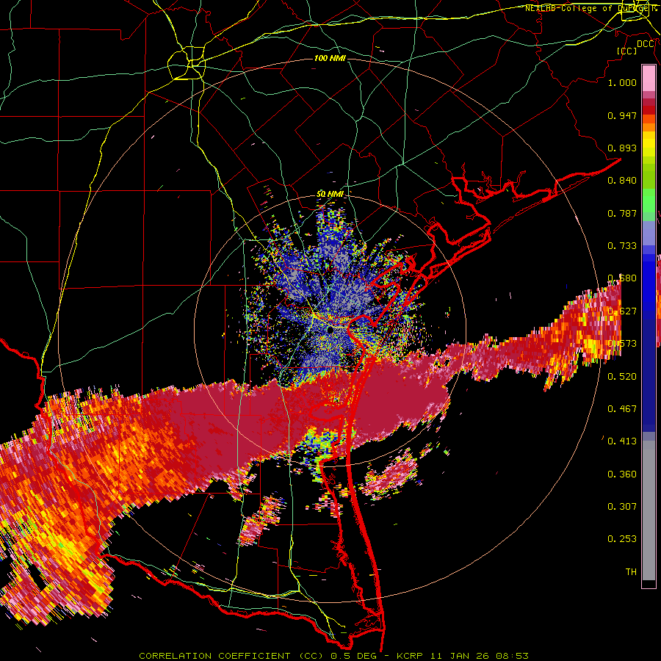Select the 1.000 scale value
This screenshot has height=661, width=661.
(x=622, y=82)
